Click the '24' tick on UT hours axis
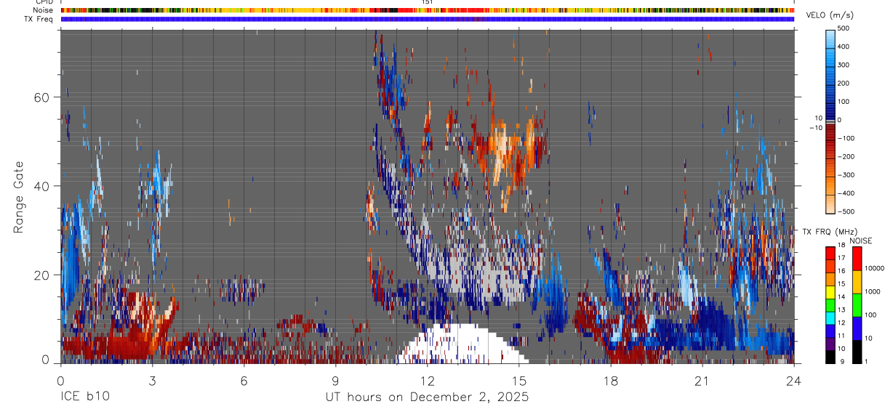 (794, 381)
